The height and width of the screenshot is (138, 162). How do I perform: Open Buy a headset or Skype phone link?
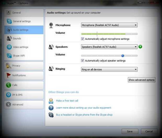(84, 115)
